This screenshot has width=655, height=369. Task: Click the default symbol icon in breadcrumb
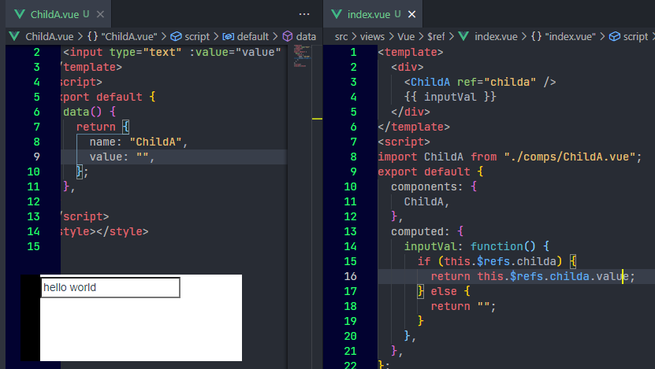pos(228,37)
